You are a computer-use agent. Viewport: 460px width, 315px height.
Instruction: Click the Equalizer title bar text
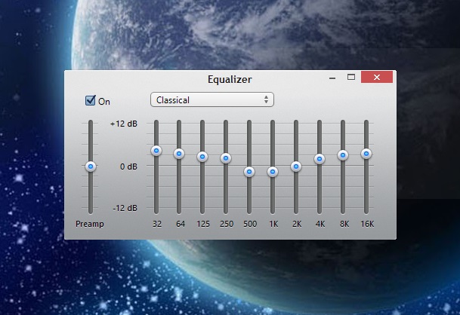(x=230, y=78)
